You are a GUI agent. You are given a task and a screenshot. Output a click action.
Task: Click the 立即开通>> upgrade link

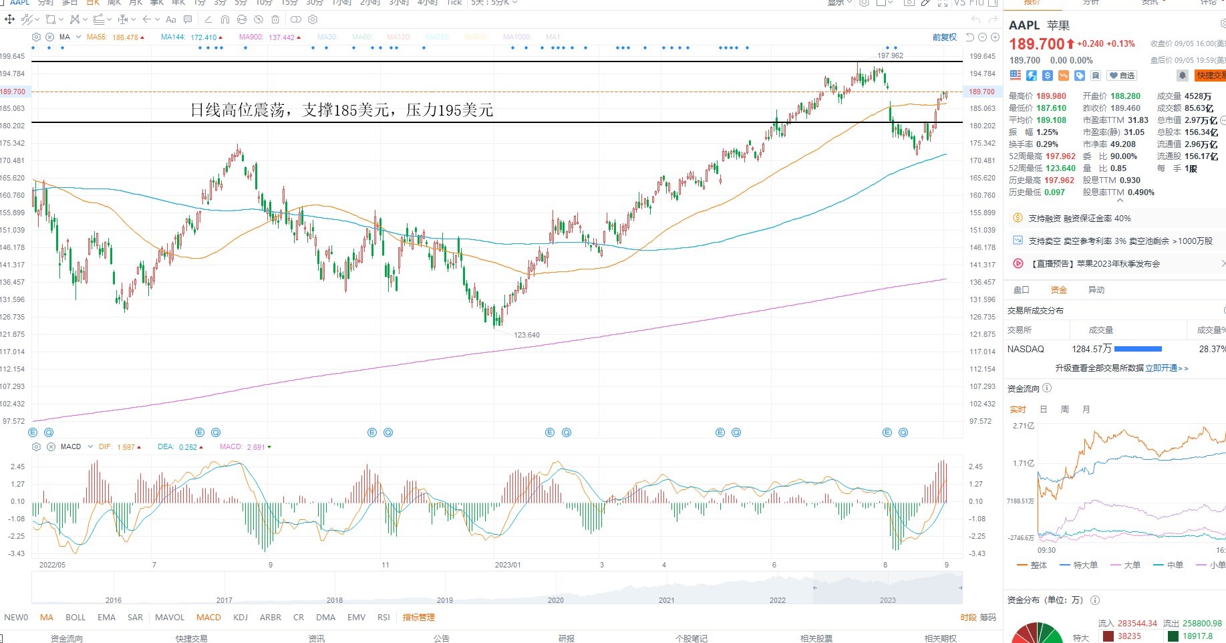(x=1167, y=368)
